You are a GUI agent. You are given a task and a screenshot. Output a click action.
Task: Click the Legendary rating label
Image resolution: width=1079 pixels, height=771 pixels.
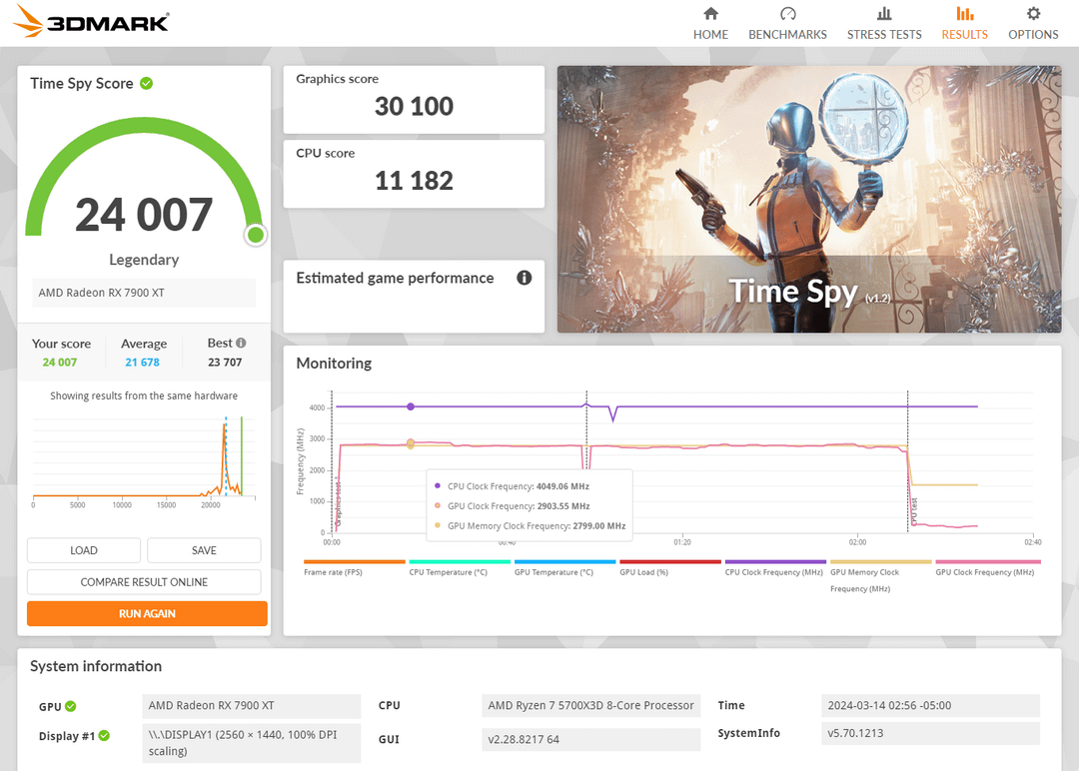(144, 260)
